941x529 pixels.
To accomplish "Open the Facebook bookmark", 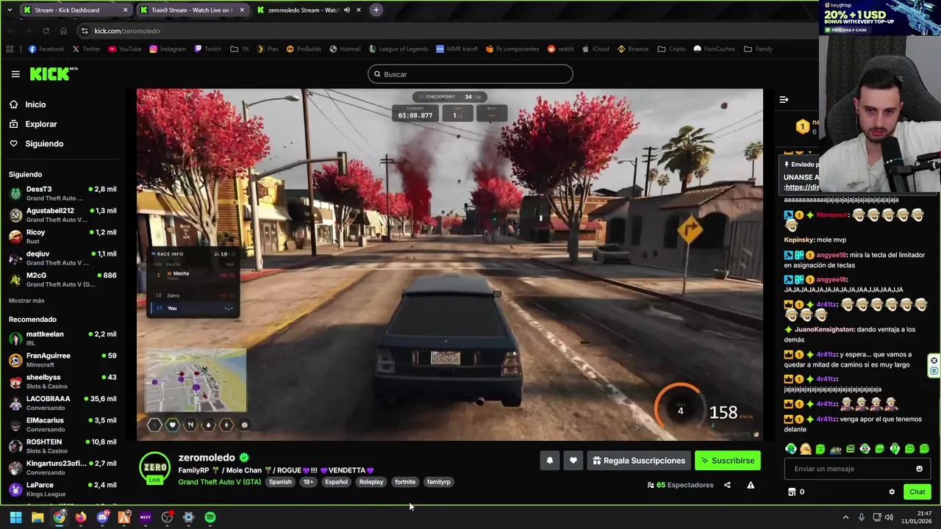I will tap(46, 49).
